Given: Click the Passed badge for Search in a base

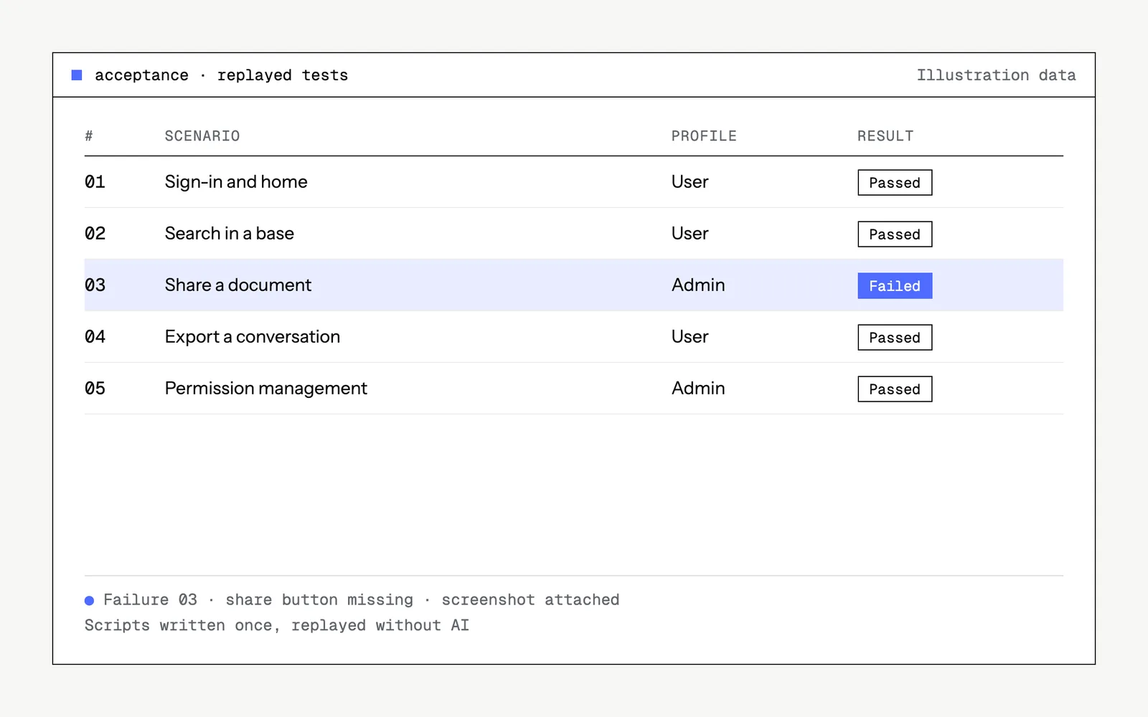Looking at the screenshot, I should click(x=895, y=234).
